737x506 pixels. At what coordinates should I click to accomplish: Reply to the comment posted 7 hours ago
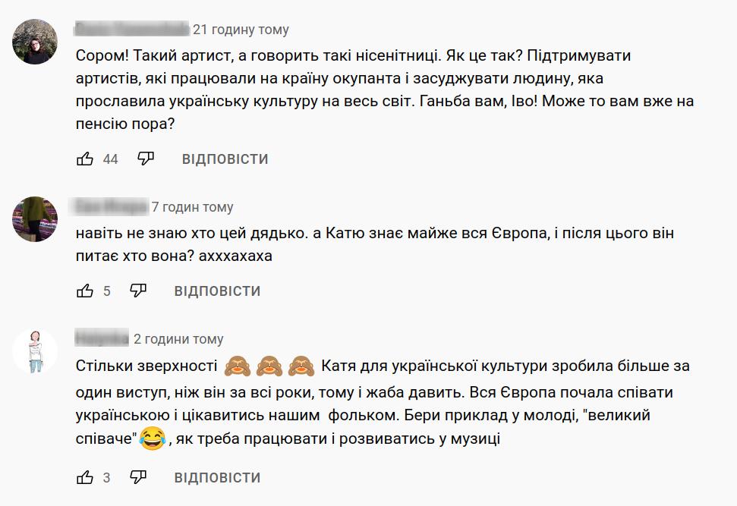[x=217, y=291]
